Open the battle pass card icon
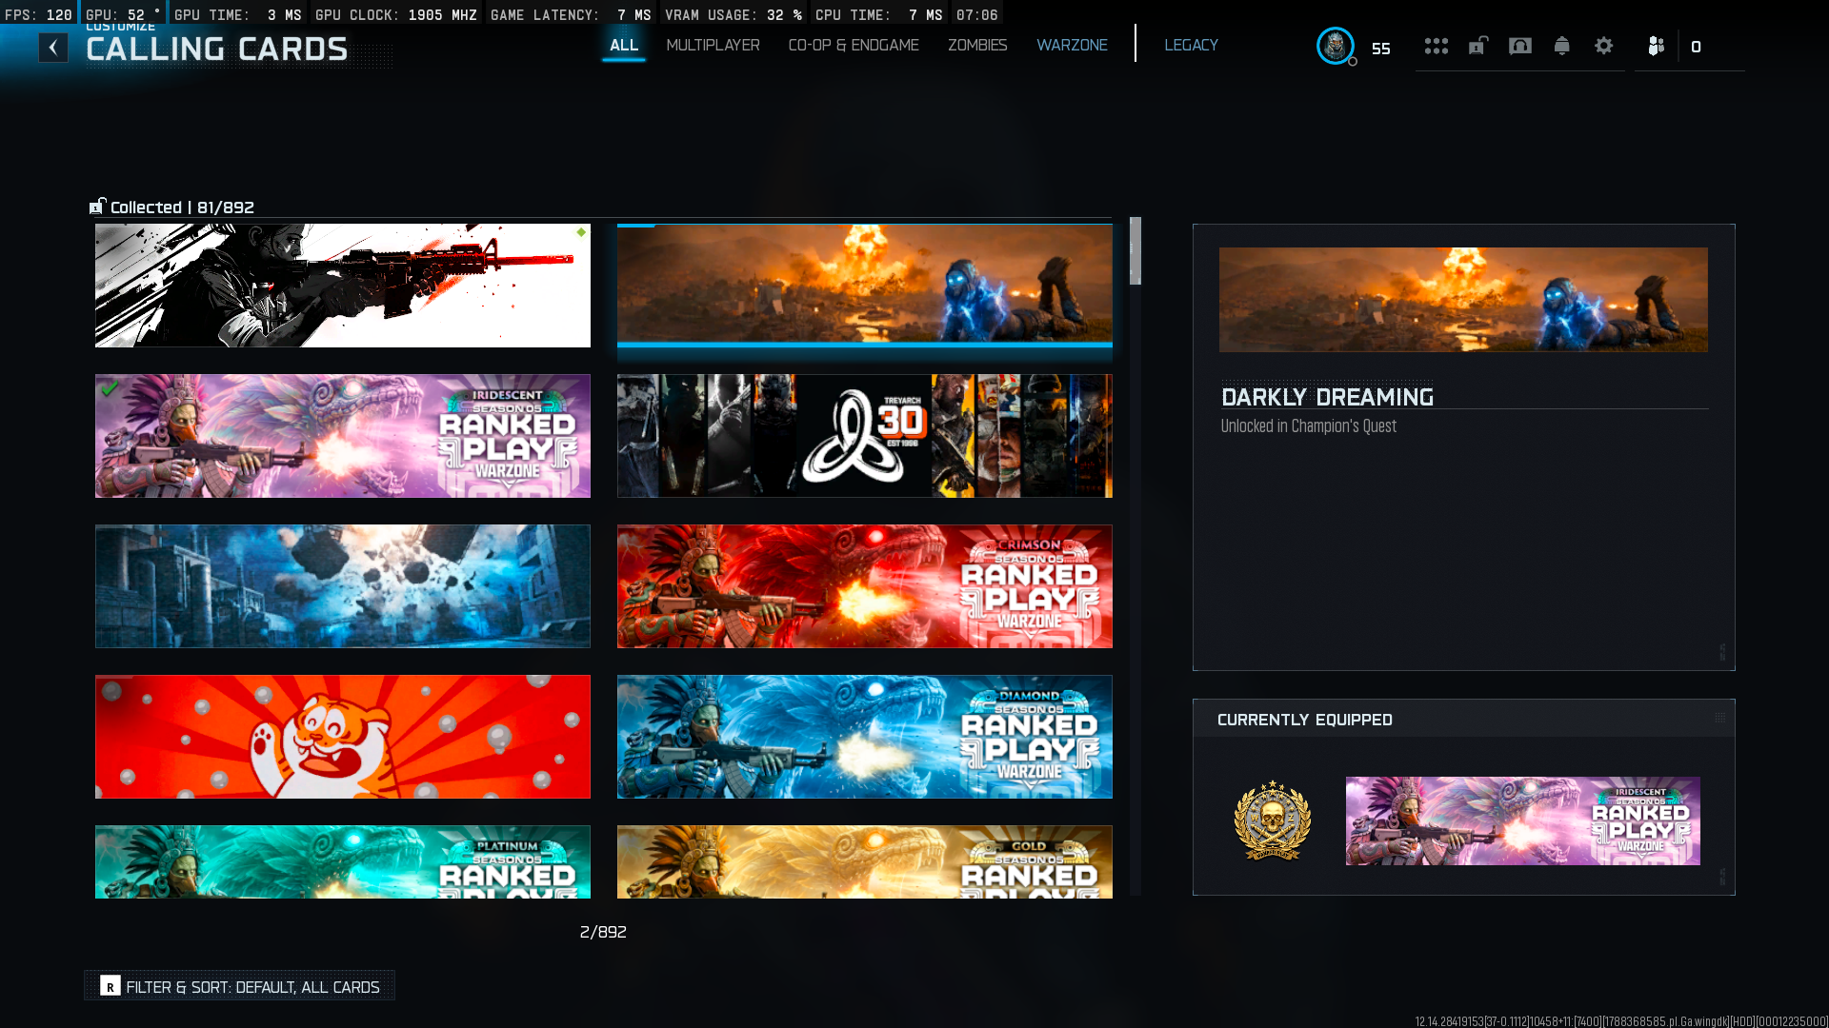 point(1520,46)
